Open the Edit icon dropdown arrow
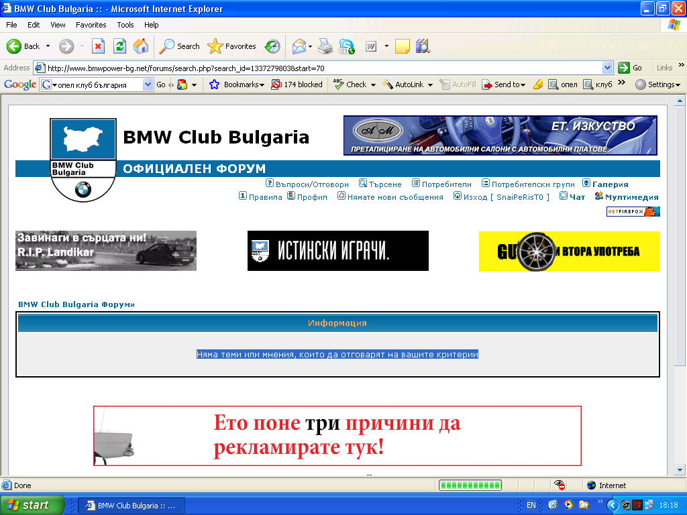 386,46
